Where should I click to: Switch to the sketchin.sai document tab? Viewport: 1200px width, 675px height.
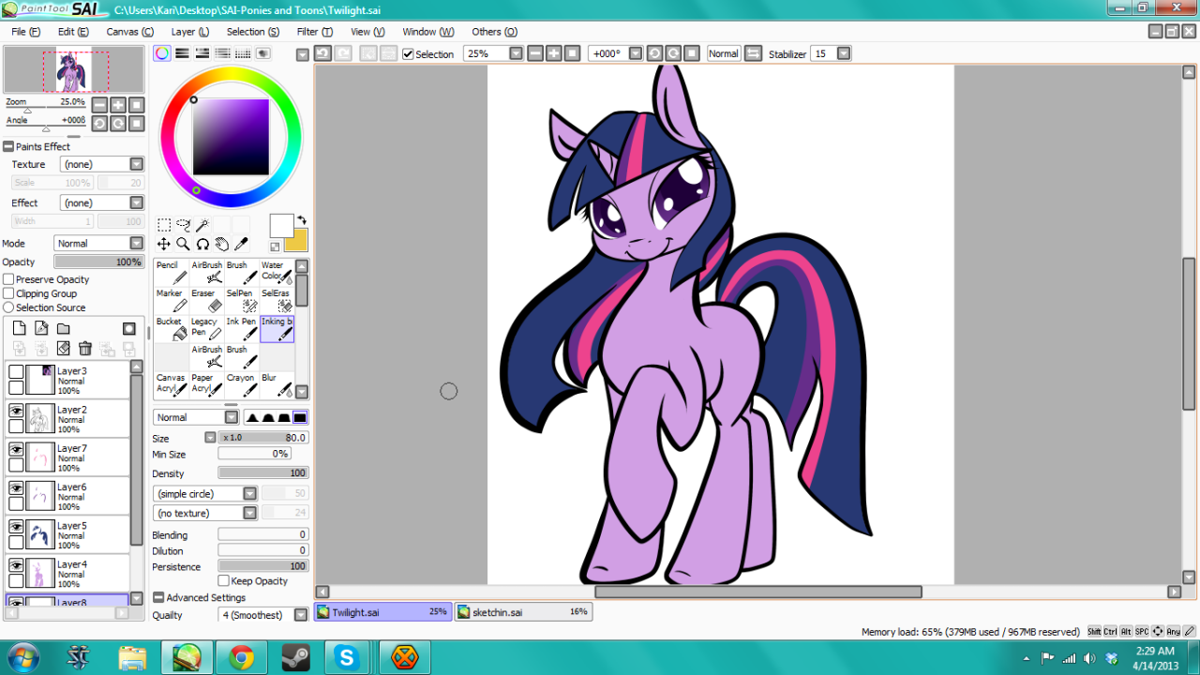(x=523, y=612)
